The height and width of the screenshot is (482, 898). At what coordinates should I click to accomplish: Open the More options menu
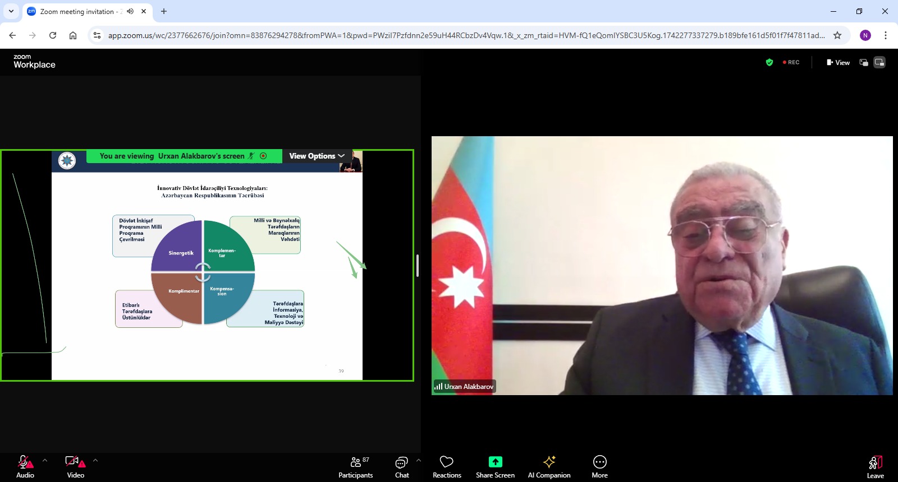click(x=599, y=467)
